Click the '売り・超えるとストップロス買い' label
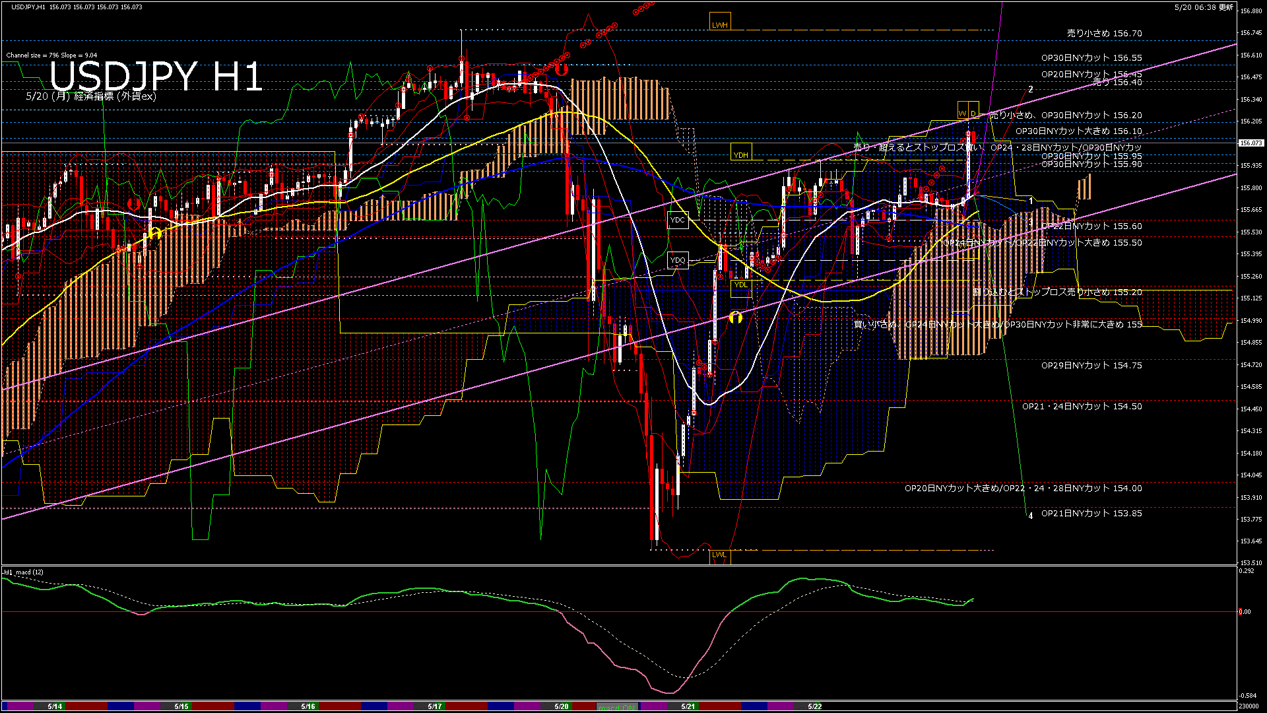The height and width of the screenshot is (713, 1267). point(917,148)
